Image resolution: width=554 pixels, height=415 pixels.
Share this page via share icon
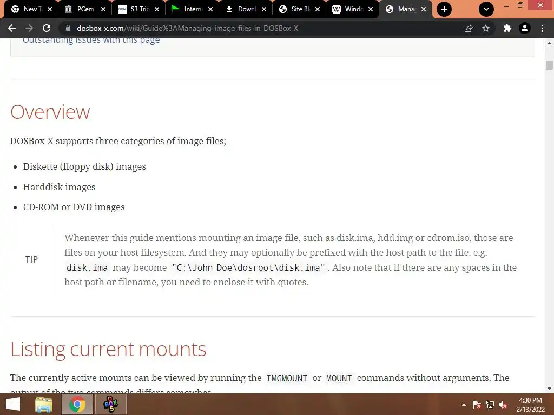(x=469, y=28)
